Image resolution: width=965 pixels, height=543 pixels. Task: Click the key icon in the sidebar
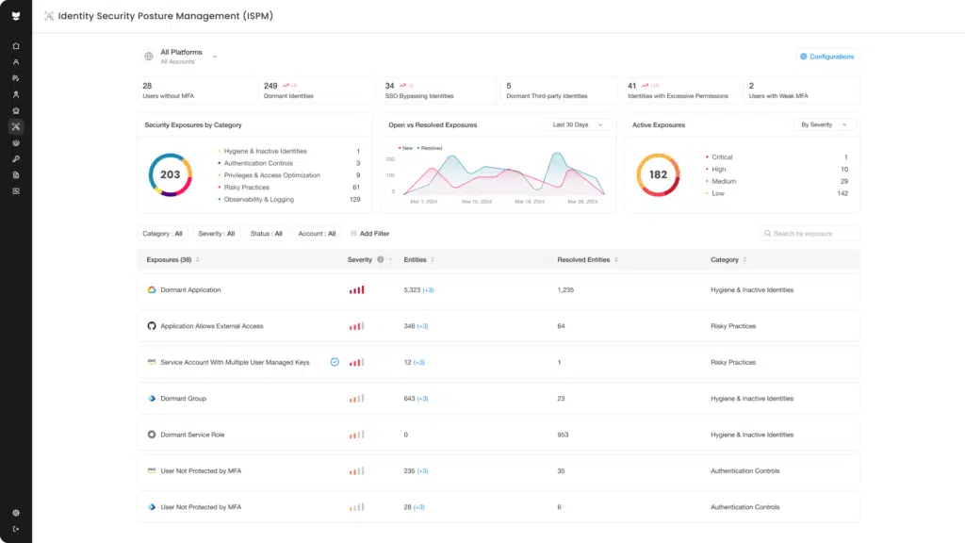click(x=16, y=158)
